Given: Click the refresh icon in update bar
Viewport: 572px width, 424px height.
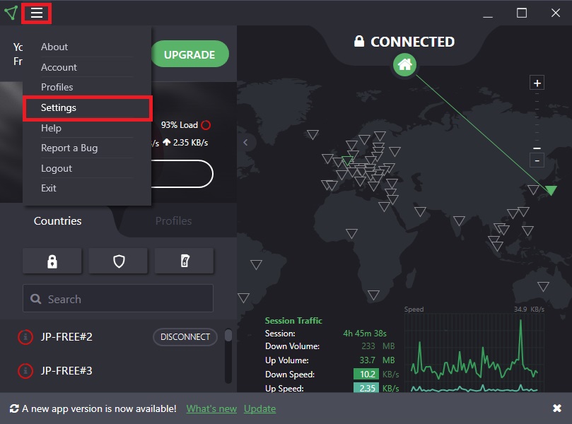Looking at the screenshot, I should (x=14, y=408).
